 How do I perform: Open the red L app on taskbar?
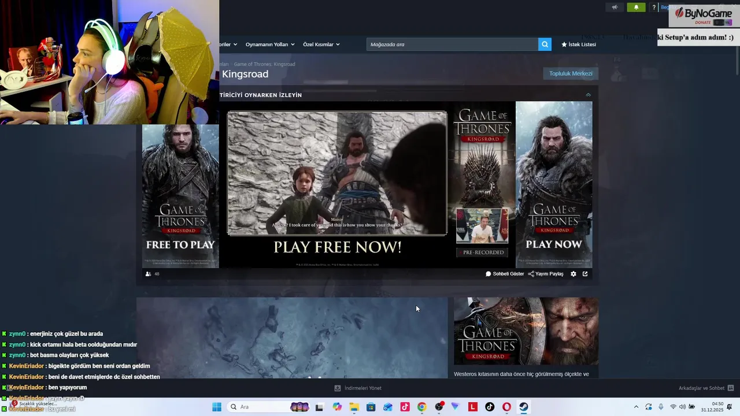(x=473, y=407)
